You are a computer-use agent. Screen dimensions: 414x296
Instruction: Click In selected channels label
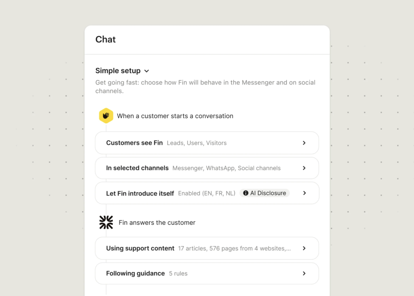click(137, 168)
